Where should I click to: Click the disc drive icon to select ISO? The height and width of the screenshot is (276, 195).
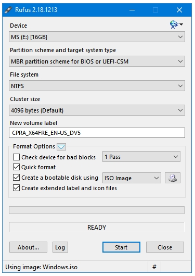(173, 178)
